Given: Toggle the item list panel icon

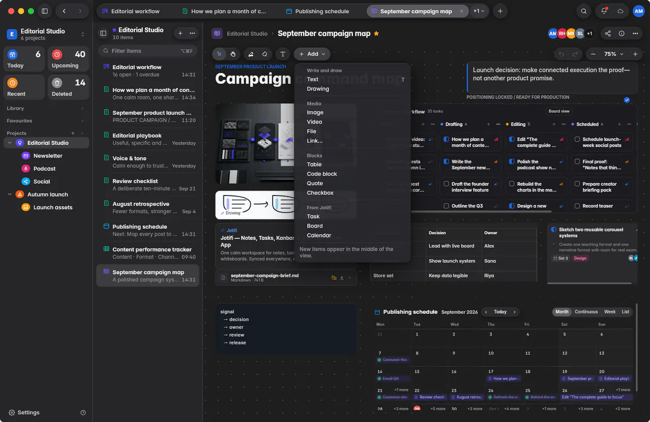Looking at the screenshot, I should coord(103,33).
